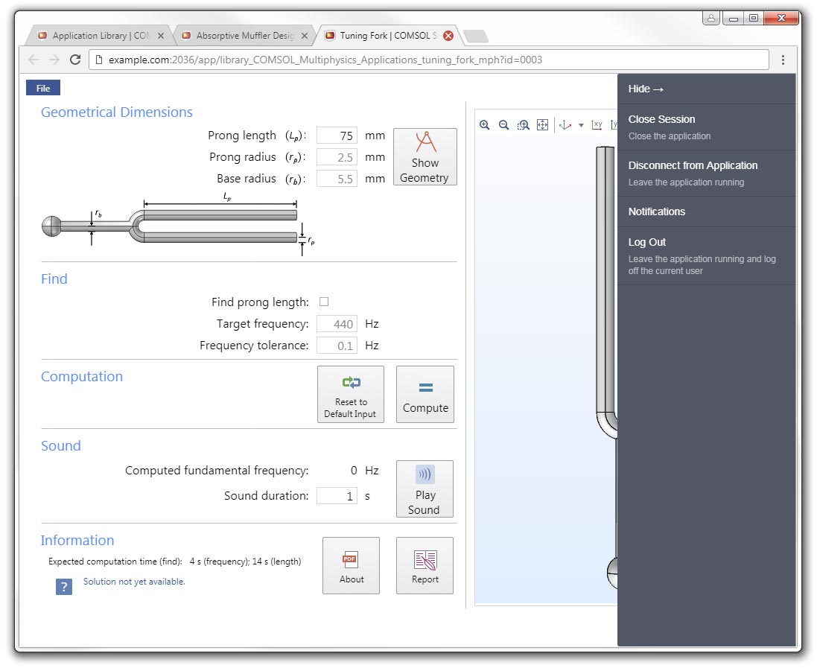Image resolution: width=817 pixels, height=668 pixels.
Task: Collapse the side panel with Hide
Action: pyautogui.click(x=646, y=89)
